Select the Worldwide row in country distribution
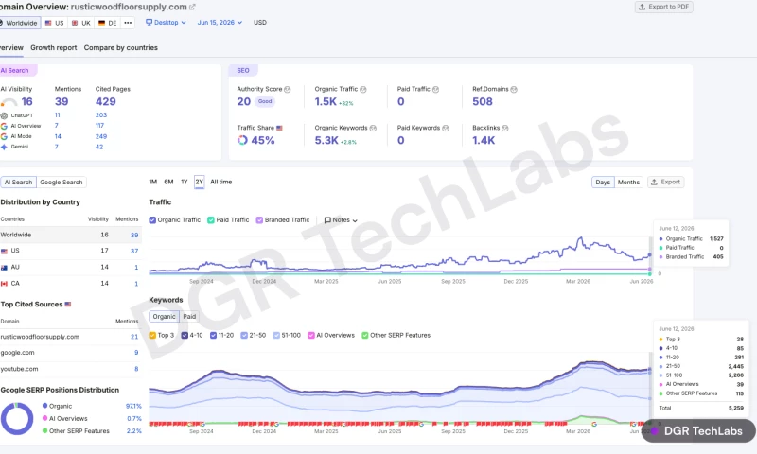The height and width of the screenshot is (454, 757). (x=70, y=235)
